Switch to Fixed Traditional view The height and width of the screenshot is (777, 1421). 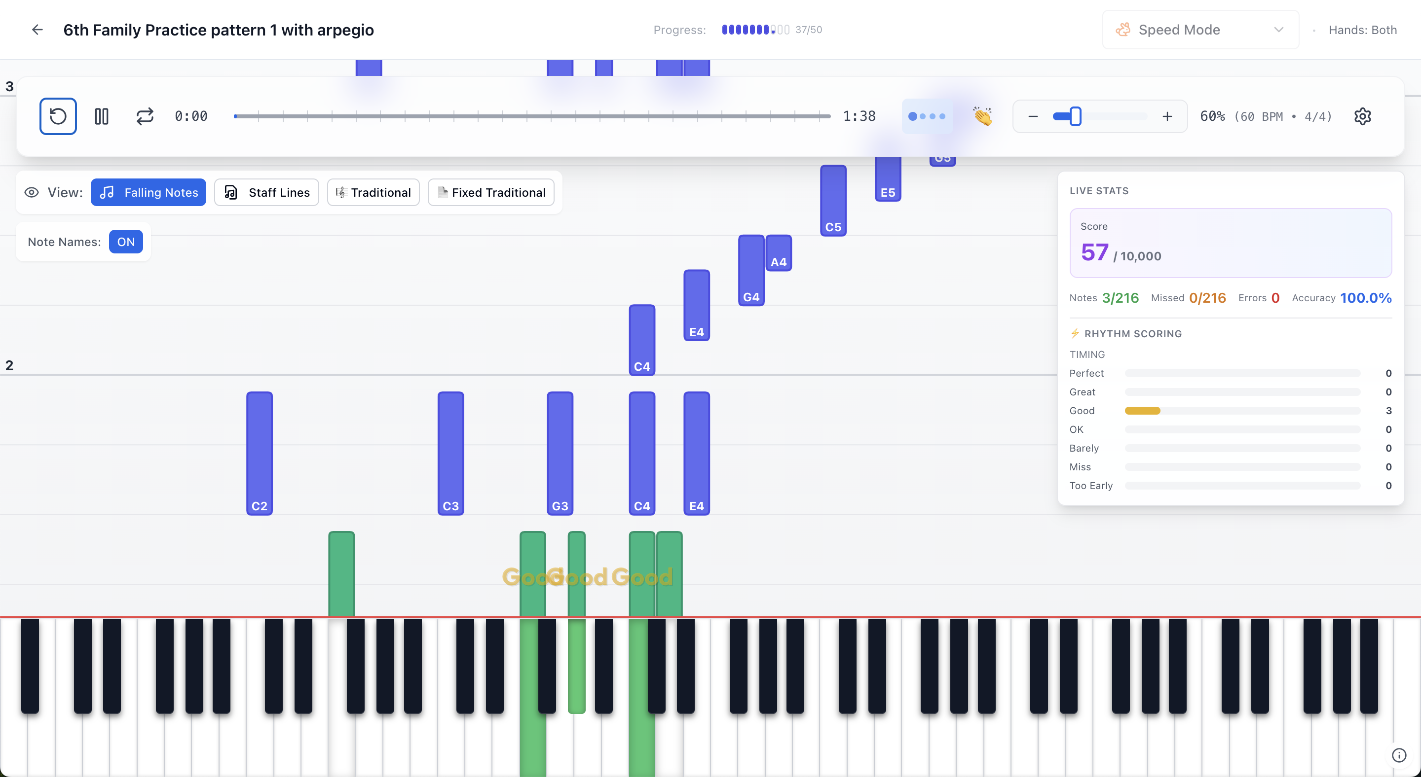pyautogui.click(x=490, y=192)
